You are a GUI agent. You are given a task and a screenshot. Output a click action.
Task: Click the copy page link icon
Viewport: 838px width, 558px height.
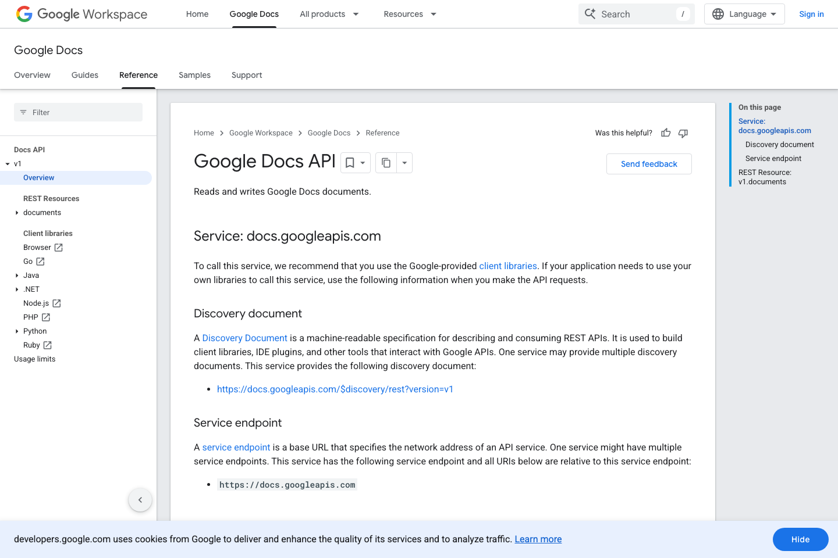click(386, 163)
